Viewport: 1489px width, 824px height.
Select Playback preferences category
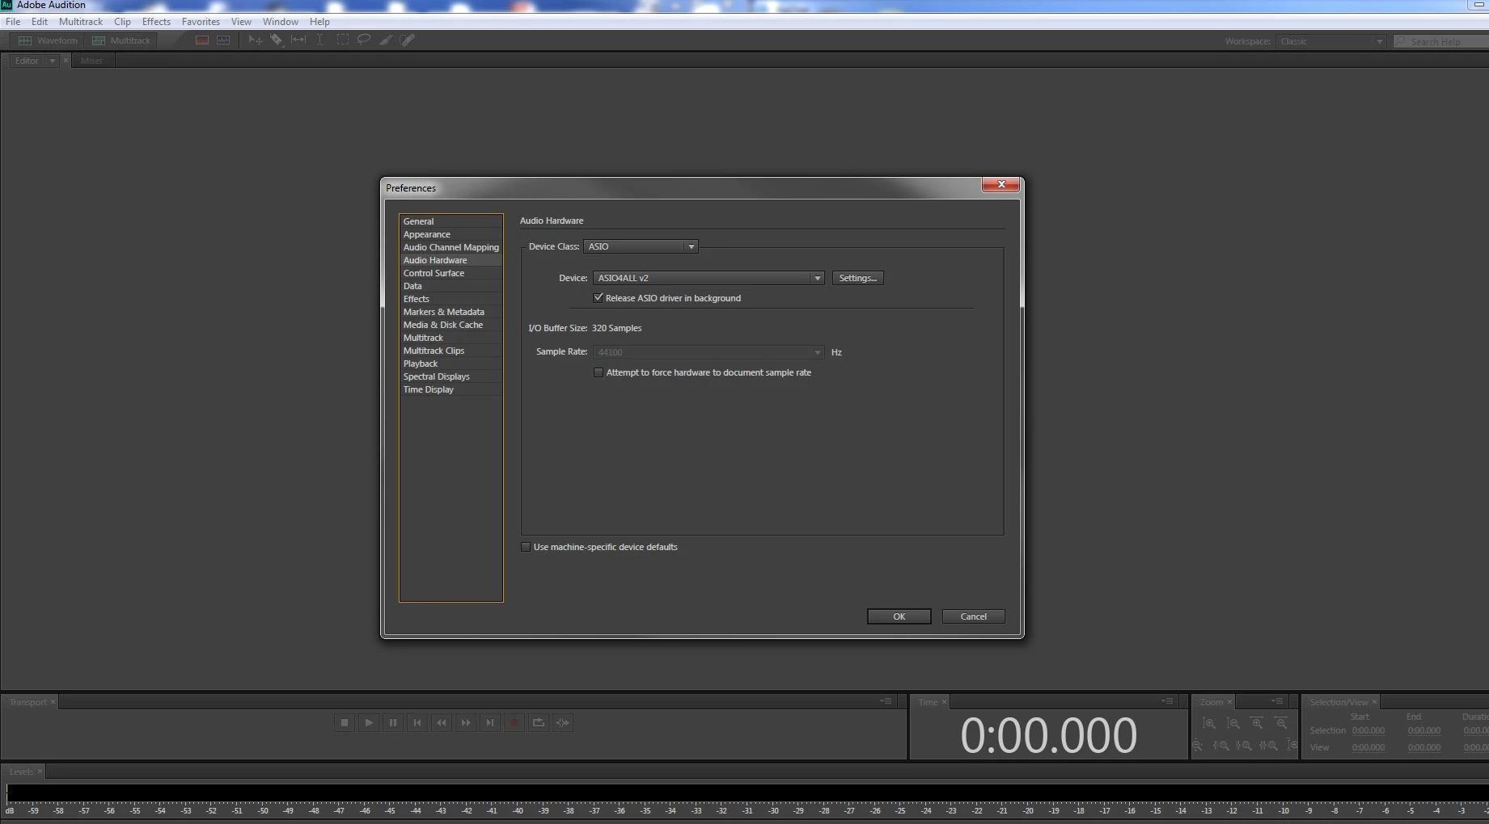(x=451, y=364)
